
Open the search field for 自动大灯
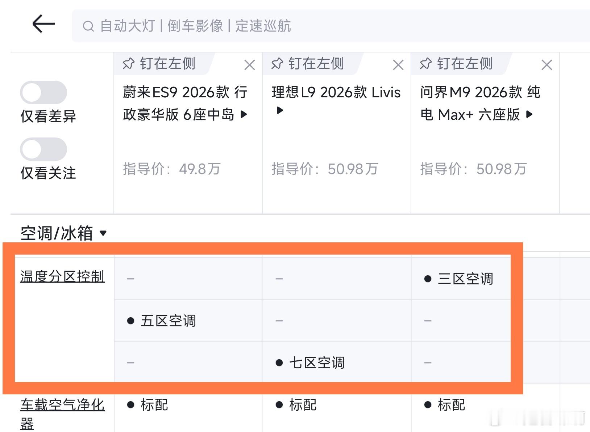tap(331, 26)
